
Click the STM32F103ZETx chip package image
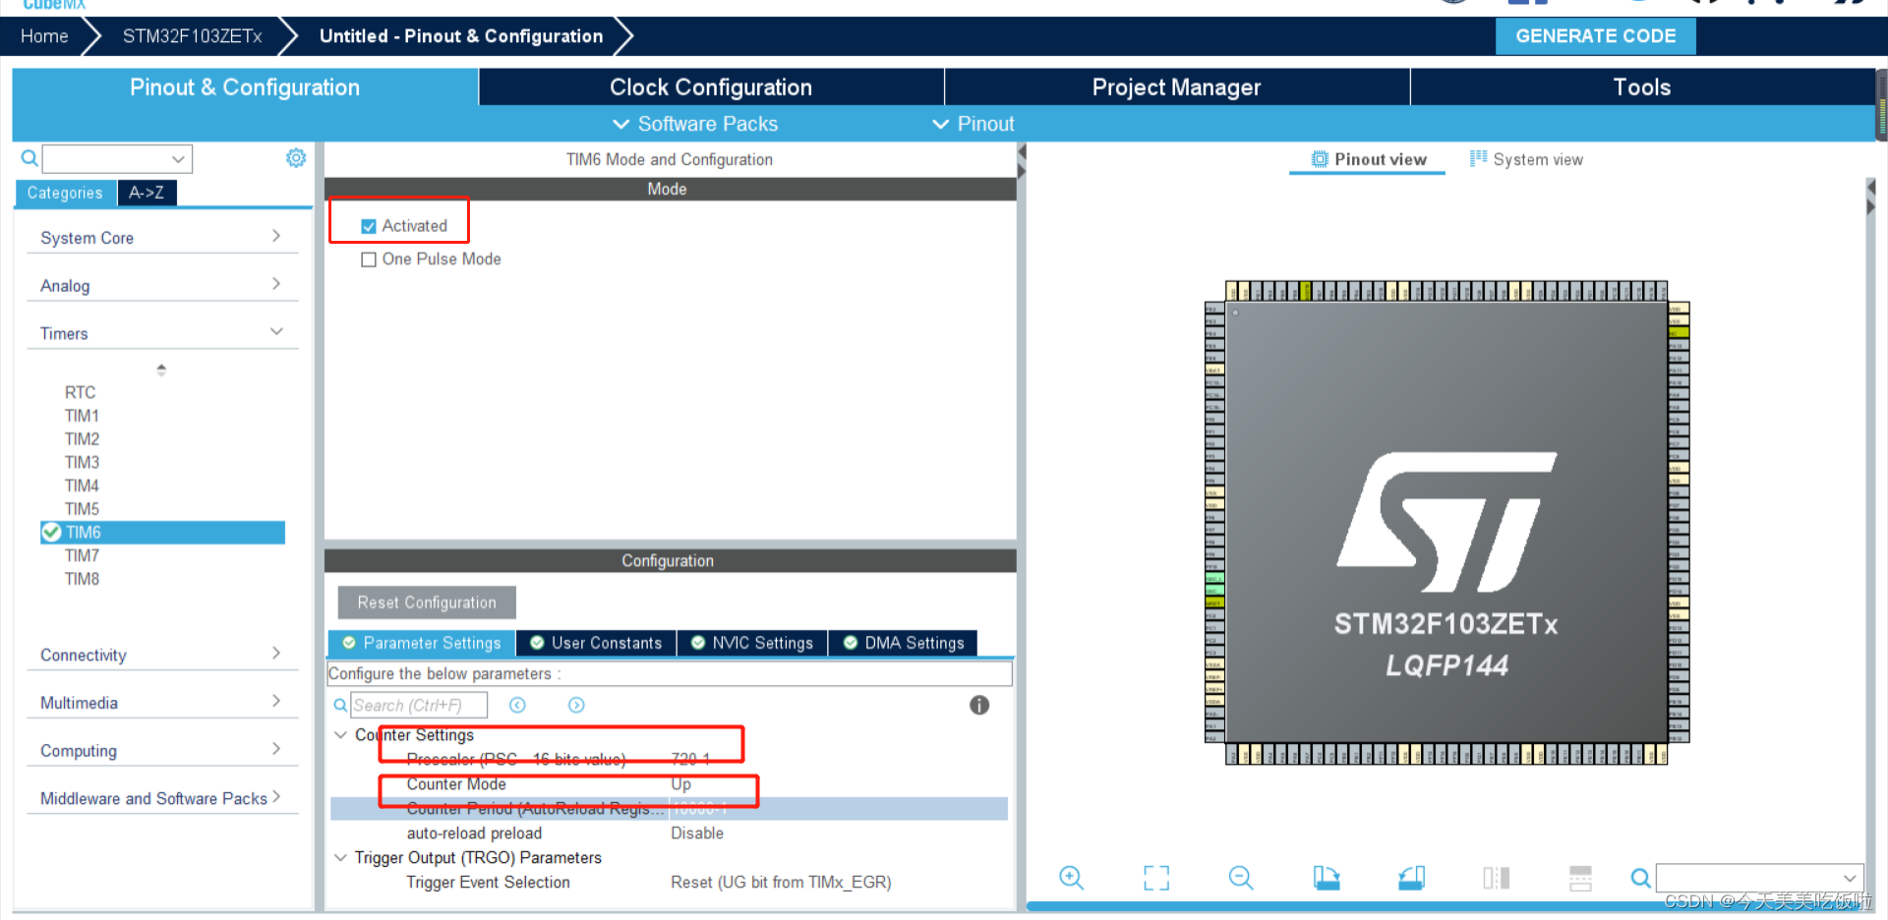1446,523
